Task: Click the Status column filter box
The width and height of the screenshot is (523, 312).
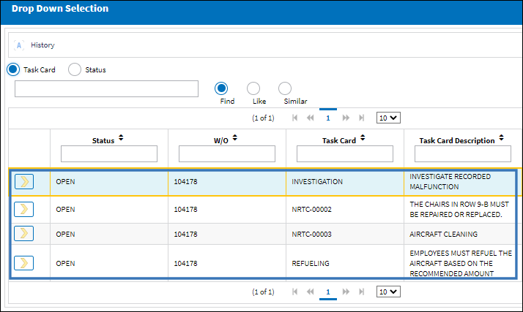Action: click(x=109, y=153)
